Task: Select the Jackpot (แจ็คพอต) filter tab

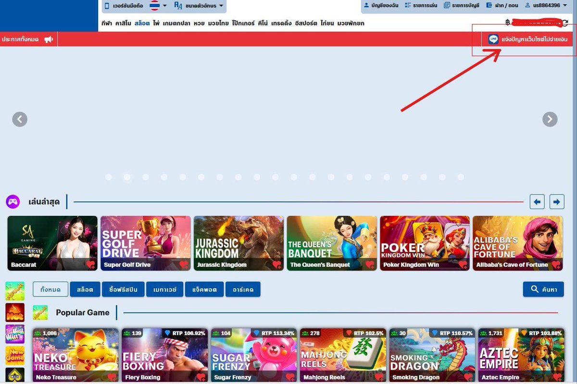Action: [204, 289]
